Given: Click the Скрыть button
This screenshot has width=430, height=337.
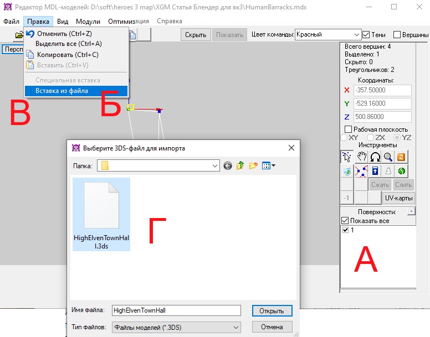Looking at the screenshot, I should (196, 35).
